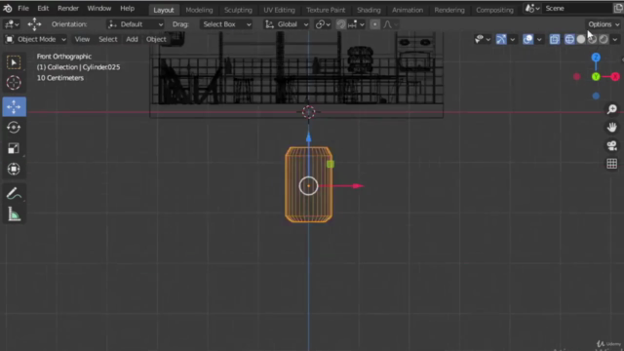
Task: Switch to the Sculpting workspace tab
Action: click(238, 10)
